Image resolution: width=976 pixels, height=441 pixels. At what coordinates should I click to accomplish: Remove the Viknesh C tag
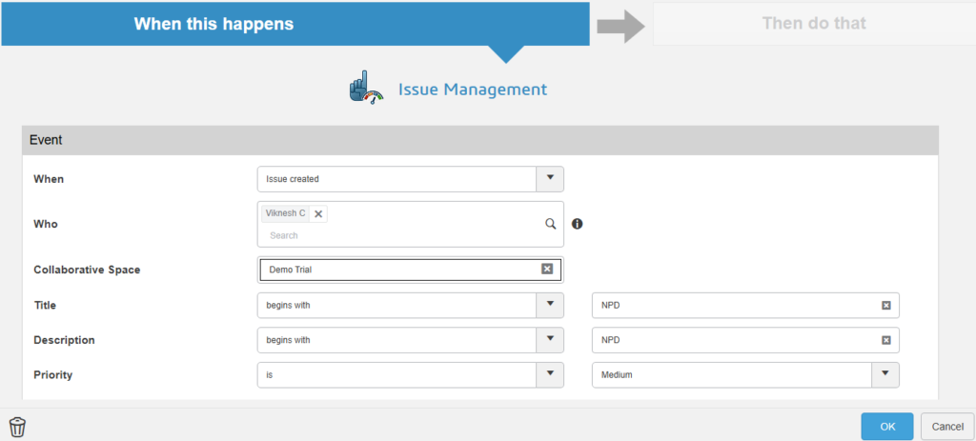pyautogui.click(x=318, y=214)
